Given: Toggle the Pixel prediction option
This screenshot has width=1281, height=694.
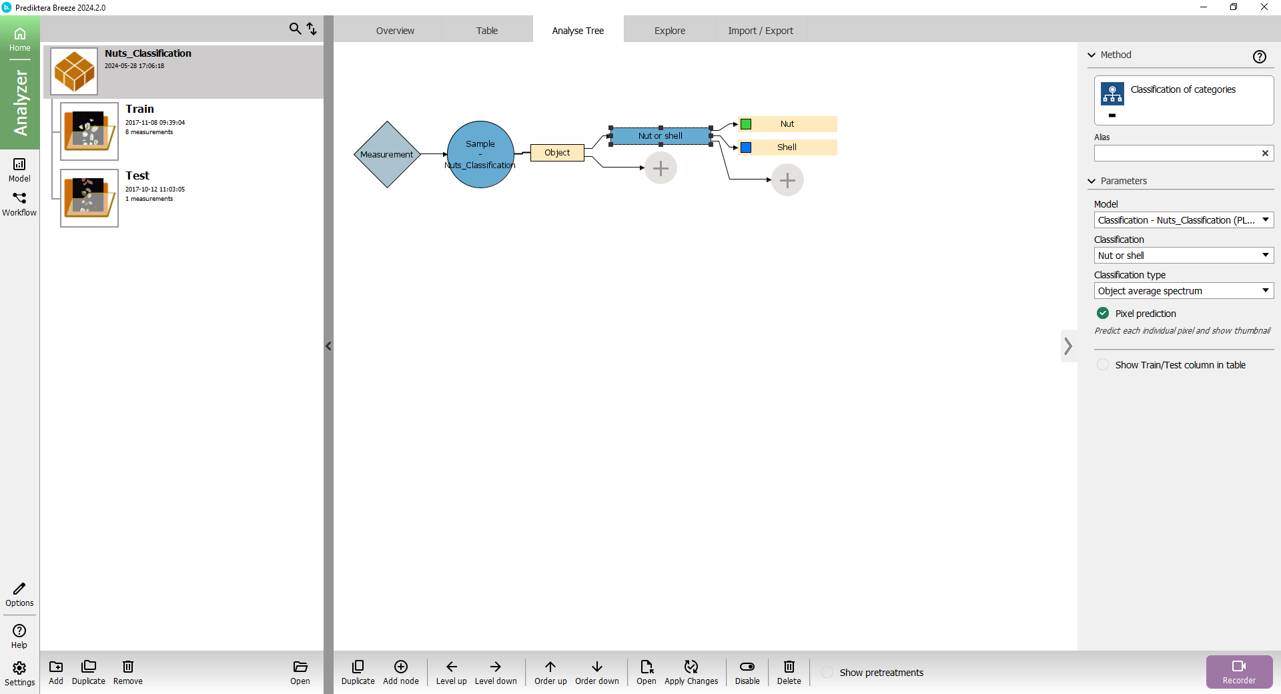Looking at the screenshot, I should [1103, 314].
